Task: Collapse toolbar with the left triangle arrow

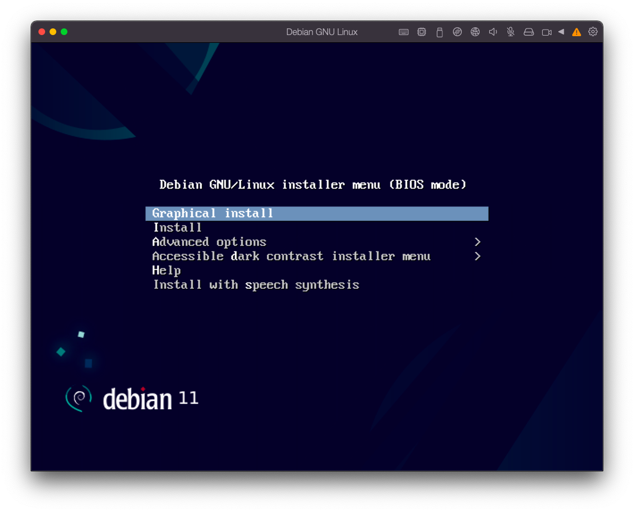Action: [561, 32]
